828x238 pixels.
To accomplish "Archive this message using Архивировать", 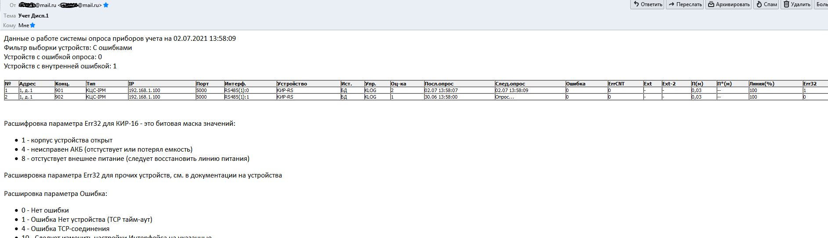I will tap(728, 4).
